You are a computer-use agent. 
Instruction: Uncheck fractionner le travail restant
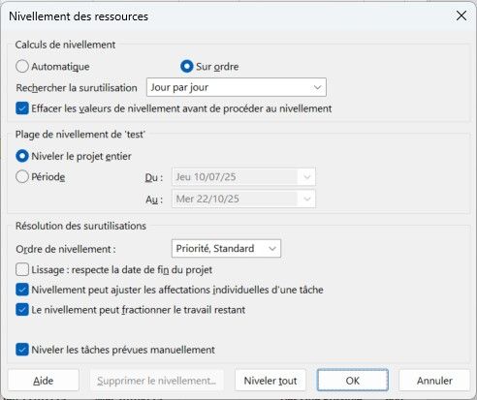point(22,310)
